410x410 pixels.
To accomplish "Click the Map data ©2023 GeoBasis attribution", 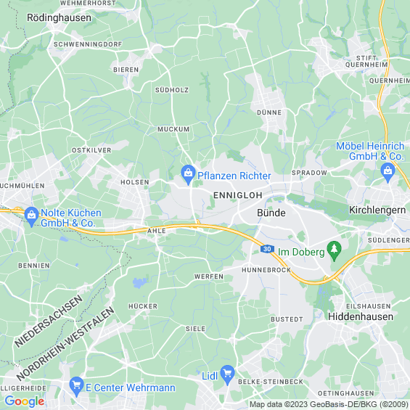I will tap(329, 404).
